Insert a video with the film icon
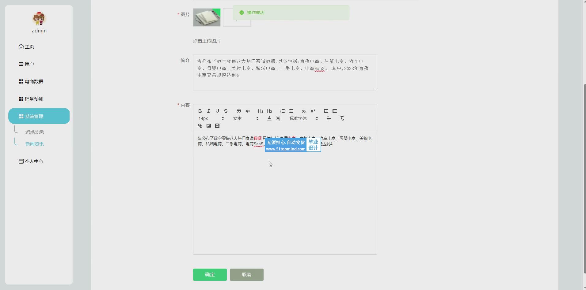 point(217,126)
